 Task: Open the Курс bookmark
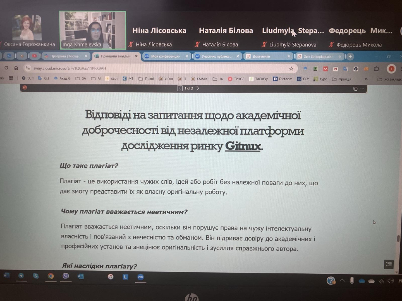point(320,79)
